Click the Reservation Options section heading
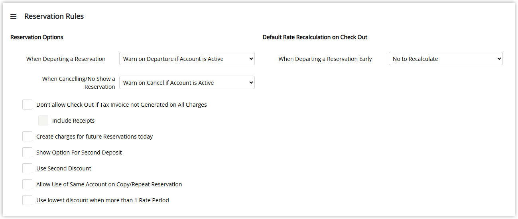This screenshot has width=518, height=219. tap(37, 37)
